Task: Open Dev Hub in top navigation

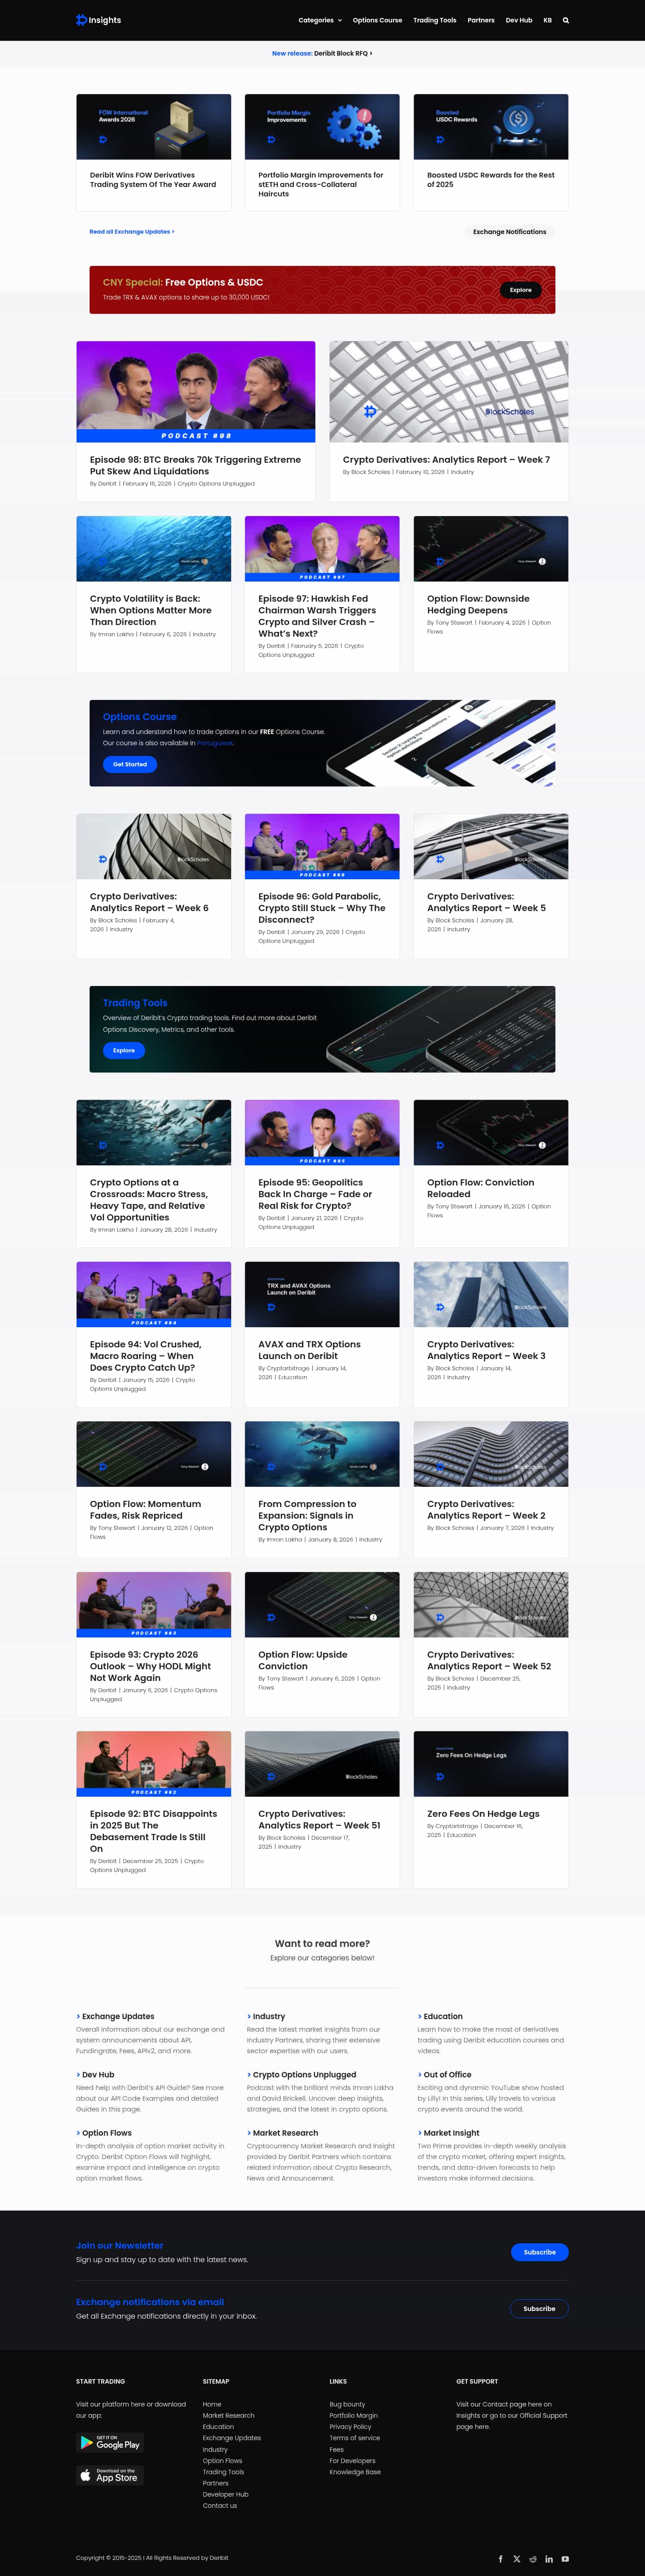Action: pyautogui.click(x=518, y=20)
